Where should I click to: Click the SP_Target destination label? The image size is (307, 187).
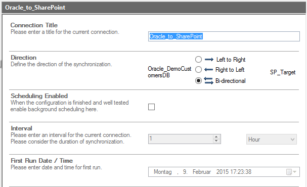[283, 72]
